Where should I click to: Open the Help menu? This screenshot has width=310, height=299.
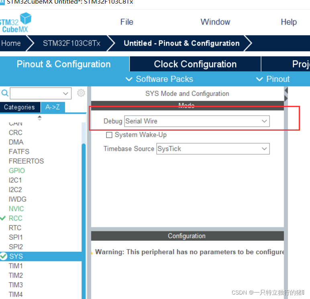point(289,22)
